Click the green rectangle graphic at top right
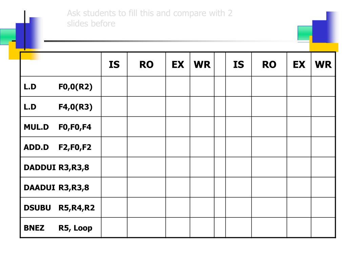This screenshot has height=260, width=347. click(305, 33)
